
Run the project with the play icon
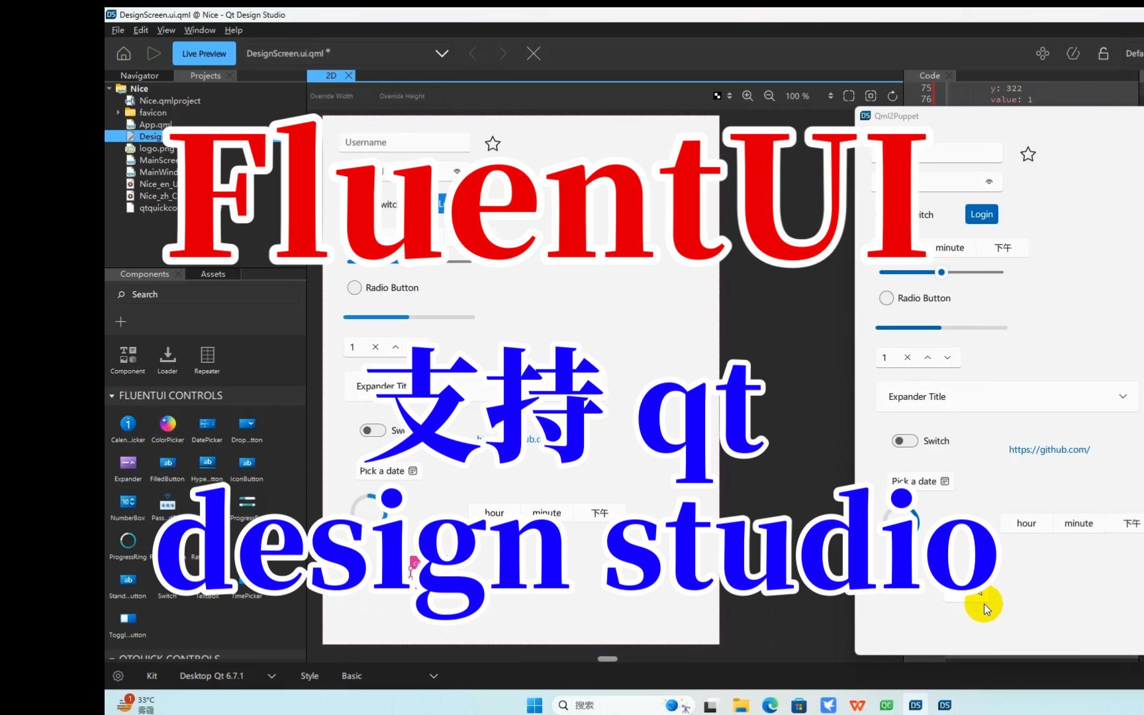pyautogui.click(x=154, y=54)
